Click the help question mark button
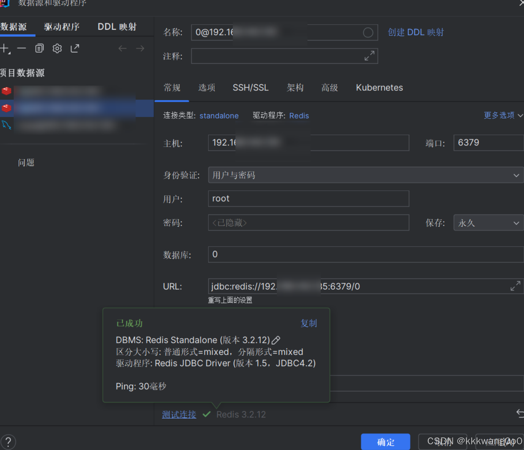The height and width of the screenshot is (450, 524). [8, 442]
